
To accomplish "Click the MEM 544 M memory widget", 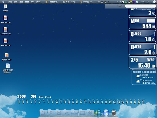I will tap(143, 23).
